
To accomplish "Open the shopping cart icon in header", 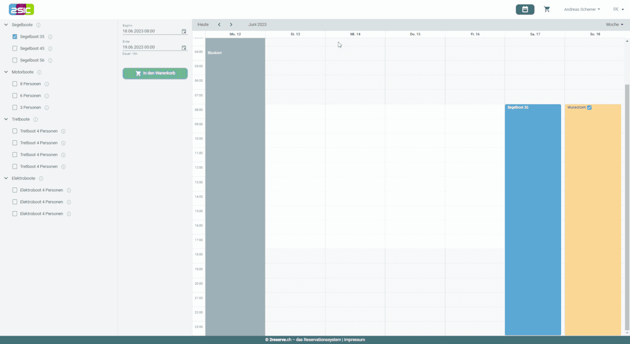I will [x=547, y=9].
